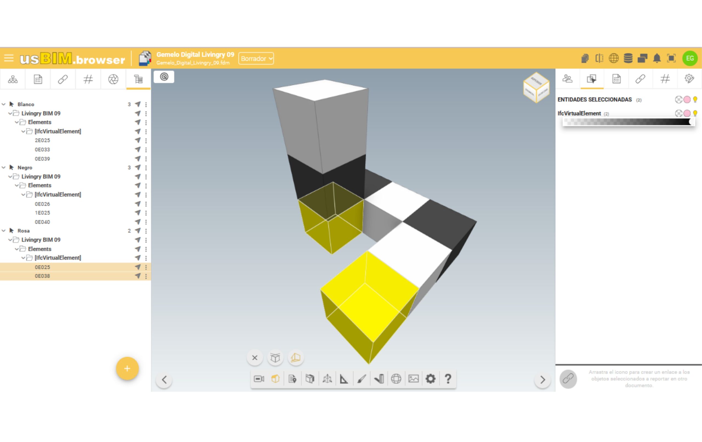Viewport: 702px width, 442px height.
Task: Open the link tab in right panel
Action: pyautogui.click(x=640, y=79)
